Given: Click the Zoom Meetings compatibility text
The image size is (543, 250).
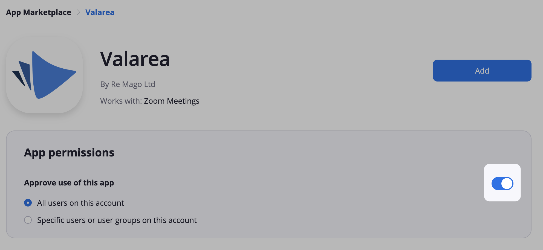Looking at the screenshot, I should coord(172,101).
